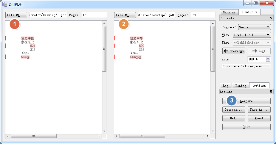Minimize the DiffPDF window
Image resolution: width=276 pixels, height=144 pixels.
click(248, 3)
